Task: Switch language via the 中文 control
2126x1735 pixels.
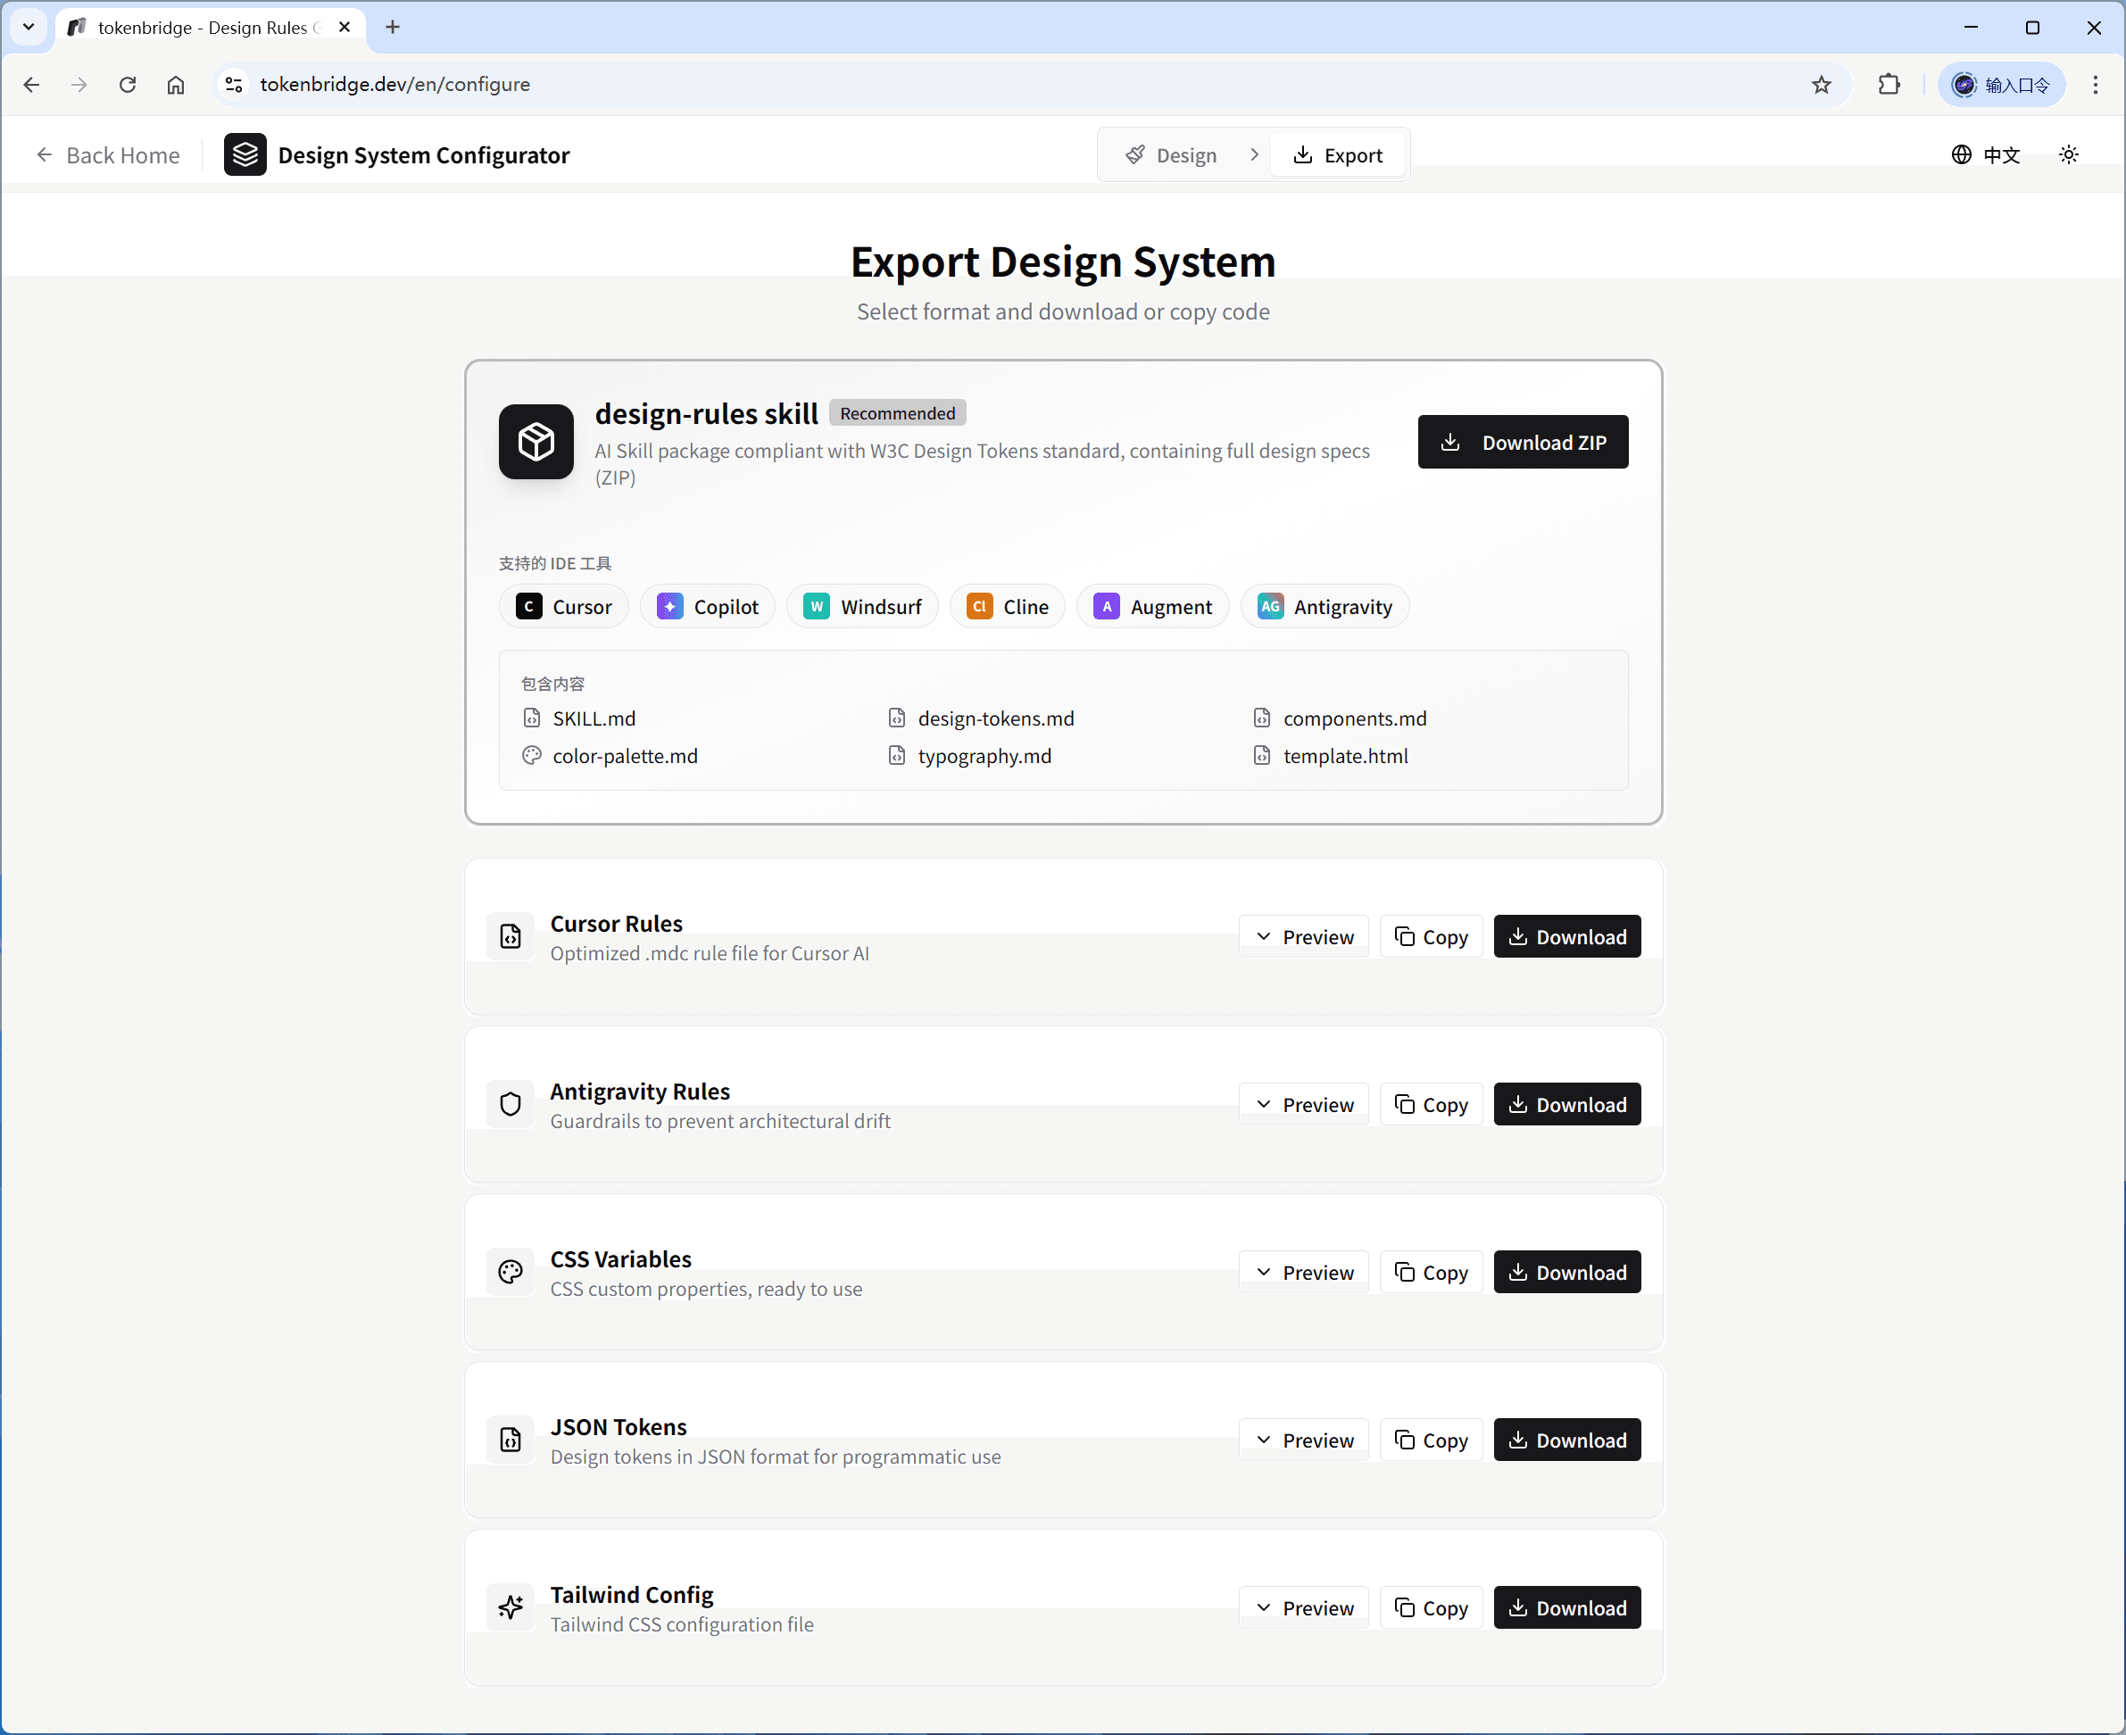Action: (2002, 155)
